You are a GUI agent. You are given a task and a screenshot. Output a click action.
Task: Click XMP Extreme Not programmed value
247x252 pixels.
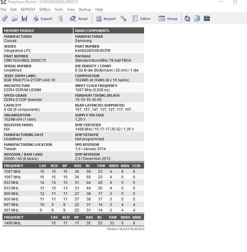[x=89, y=139]
